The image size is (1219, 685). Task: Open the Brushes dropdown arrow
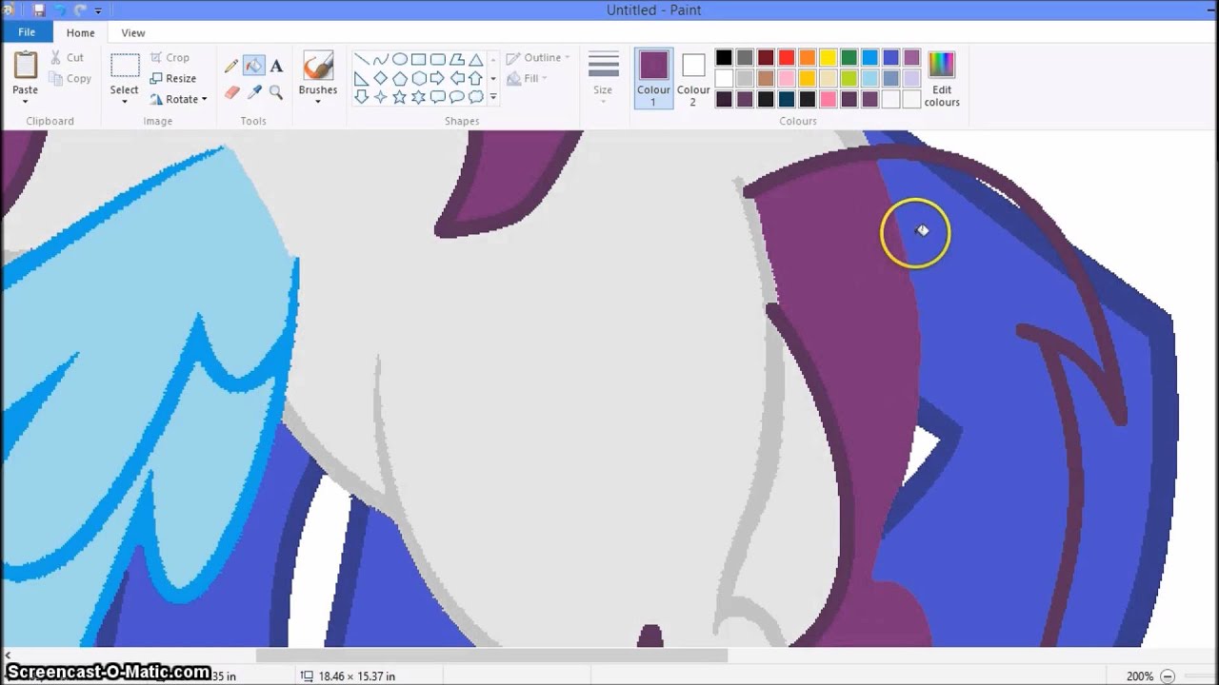[317, 101]
